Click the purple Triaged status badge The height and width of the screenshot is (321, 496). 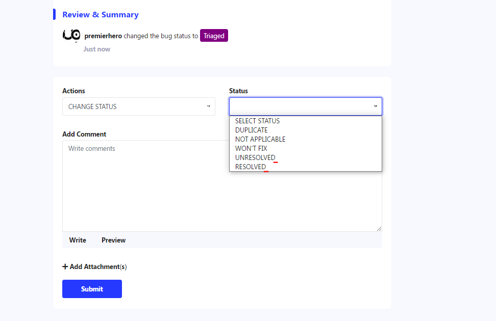[x=214, y=36]
